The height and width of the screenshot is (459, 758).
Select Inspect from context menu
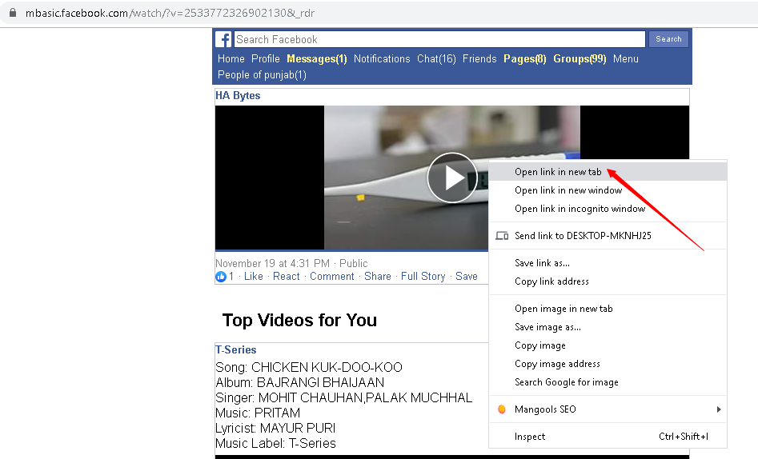[608, 437]
